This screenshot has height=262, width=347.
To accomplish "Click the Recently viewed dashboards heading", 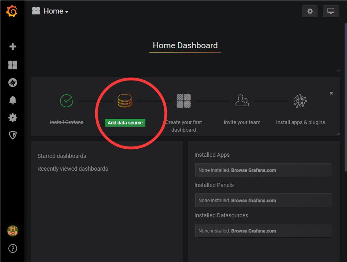I will point(73,169).
